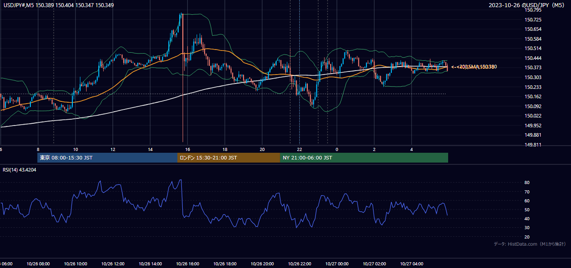571x268 pixels.
Task: Select the ロンドン 15:30-21:00 JST session bar
Action: click(x=229, y=158)
